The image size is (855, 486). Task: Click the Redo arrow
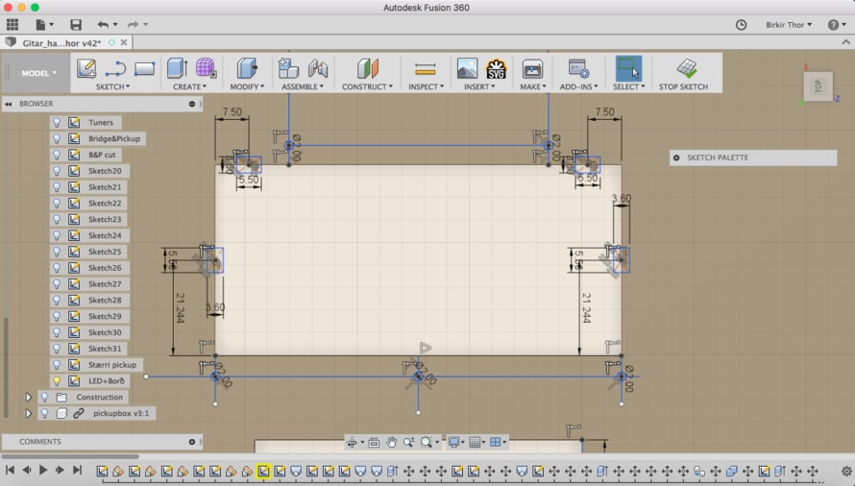coord(133,25)
